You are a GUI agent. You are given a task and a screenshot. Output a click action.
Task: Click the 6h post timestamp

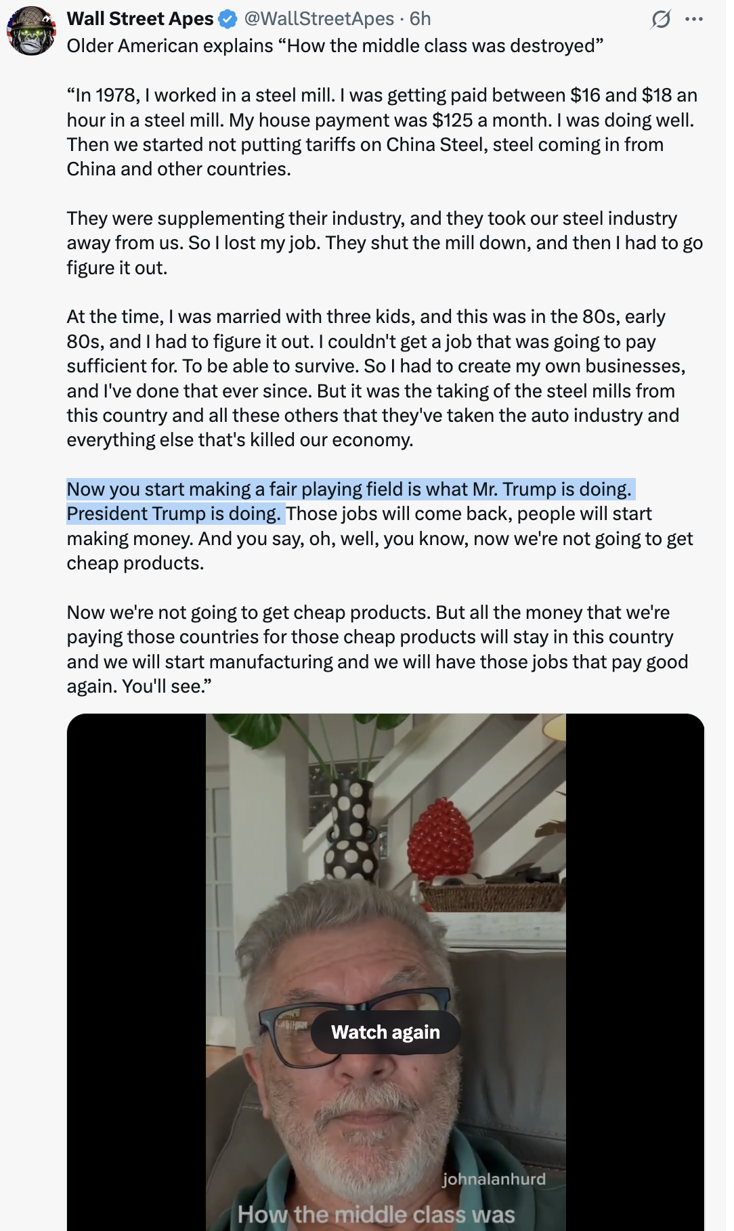click(420, 19)
